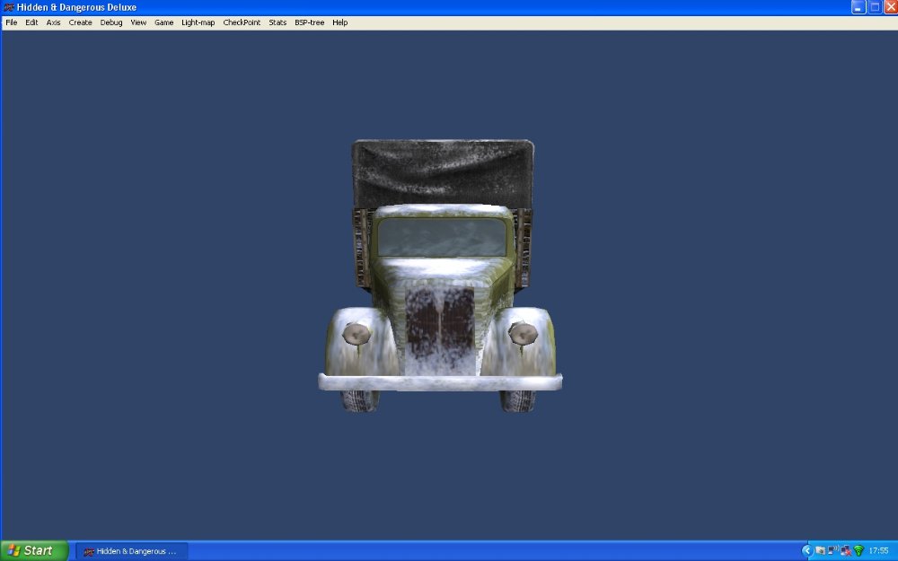898x561 pixels.
Task: Expand hidden system tray icons arrow
Action: [x=806, y=551]
